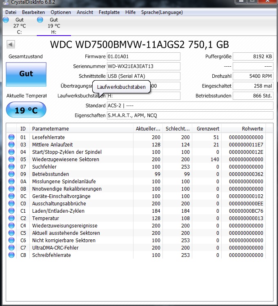Click status orb of Suchfehler row
Image resolution: width=278 pixels, height=306 pixels.
(x=11, y=166)
